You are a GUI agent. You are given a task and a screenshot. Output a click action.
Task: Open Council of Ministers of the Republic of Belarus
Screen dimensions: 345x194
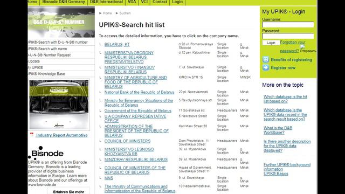coord(135,170)
